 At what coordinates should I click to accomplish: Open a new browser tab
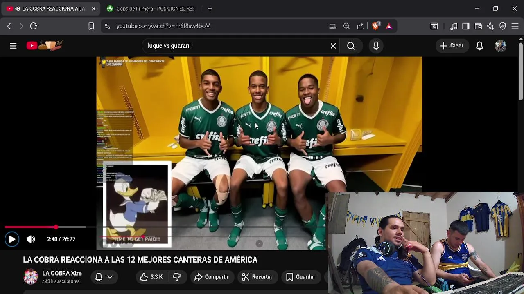(x=210, y=9)
